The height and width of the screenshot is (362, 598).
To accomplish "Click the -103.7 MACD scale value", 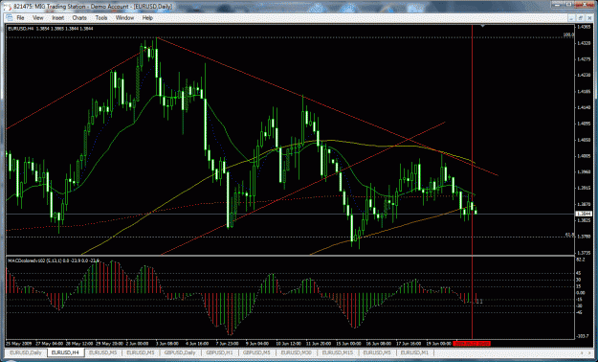I will point(583,337).
